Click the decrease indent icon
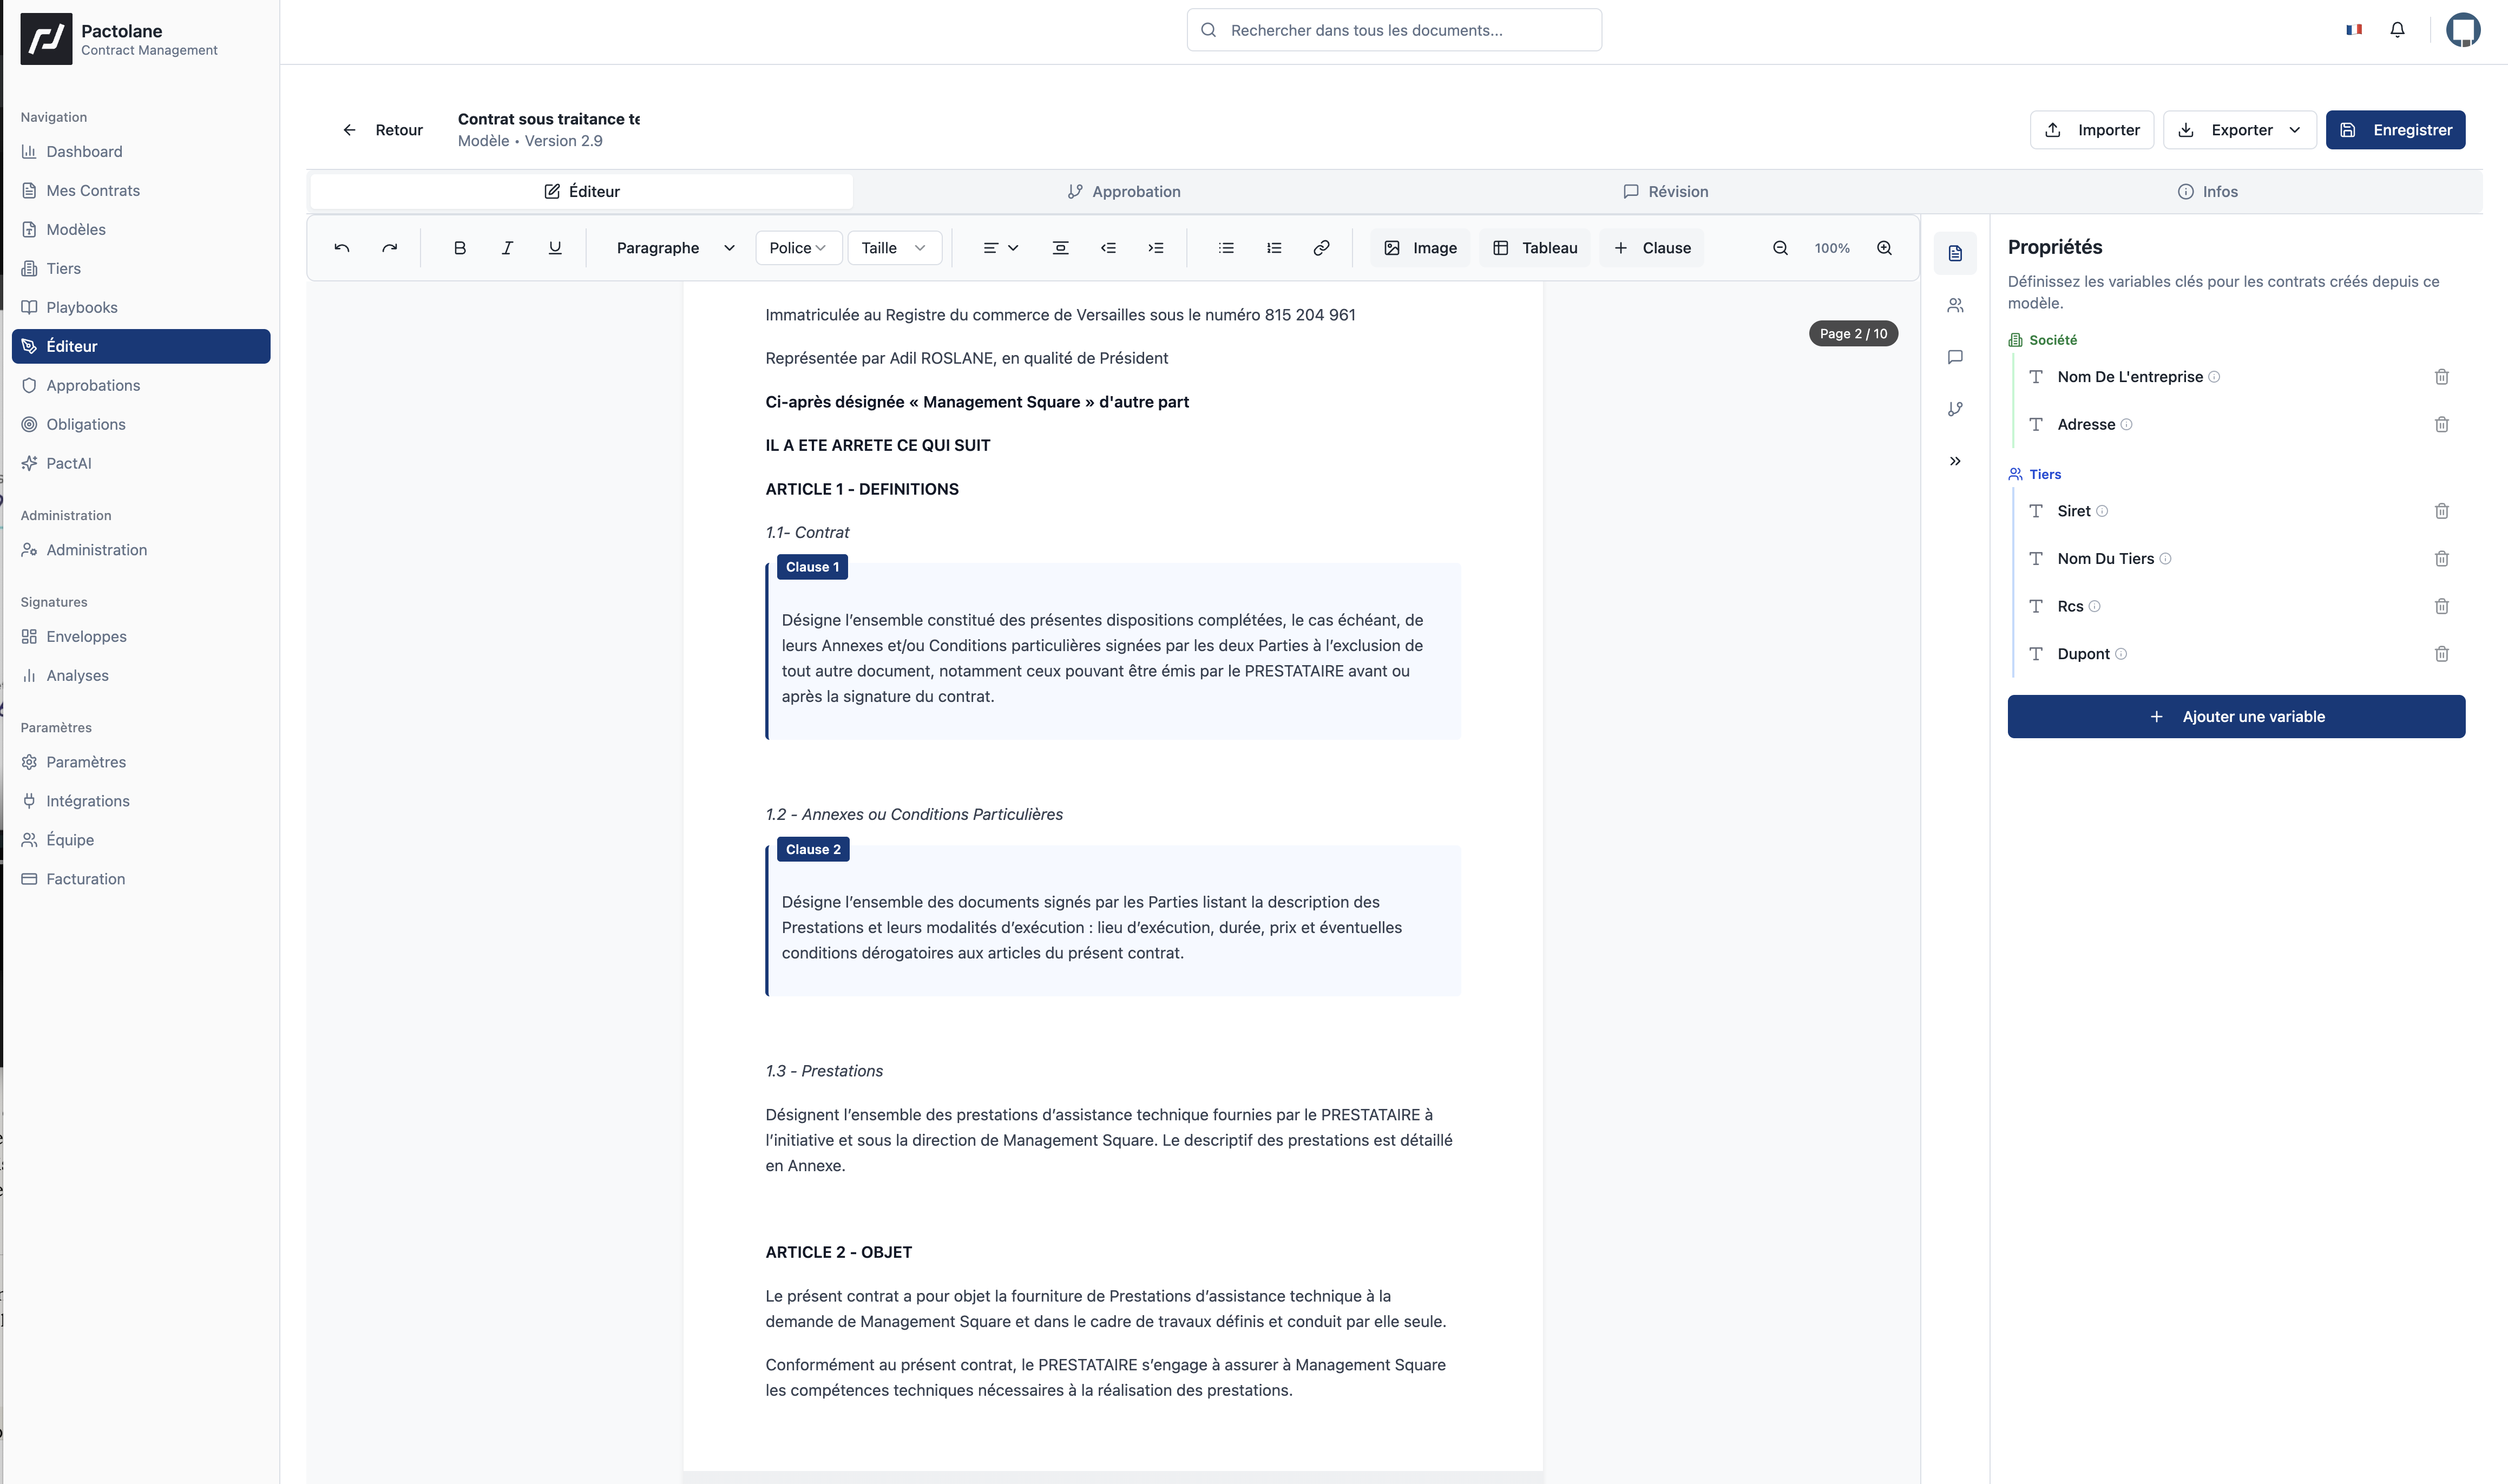The width and height of the screenshot is (2508, 1484). click(1108, 248)
